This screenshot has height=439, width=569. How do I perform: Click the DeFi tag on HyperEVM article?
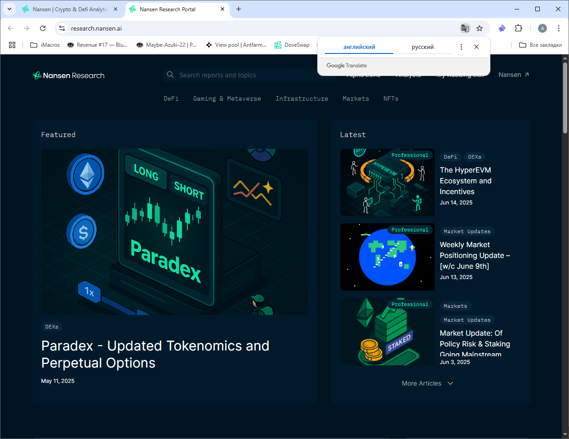coord(450,157)
